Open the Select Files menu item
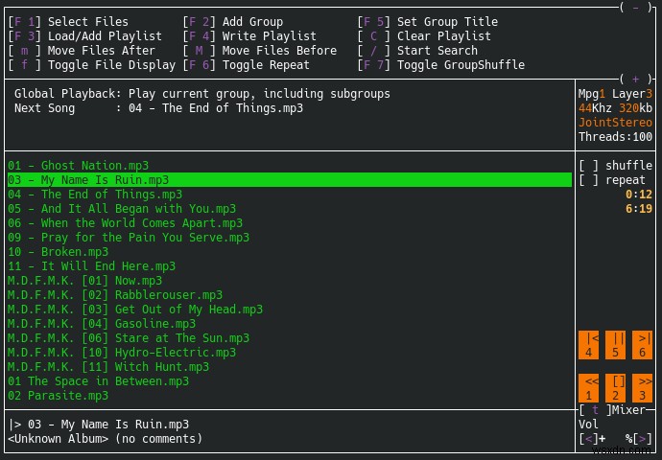Screen dimensions: 662x460 [x=87, y=22]
